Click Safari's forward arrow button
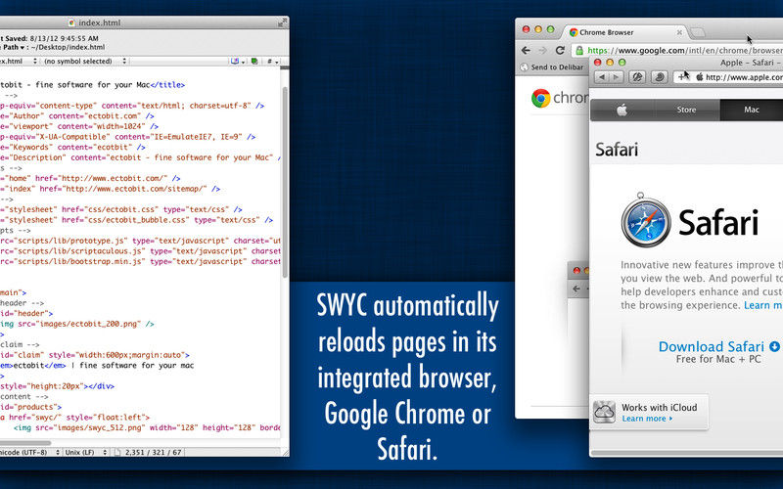This screenshot has width=783, height=489. pos(617,77)
